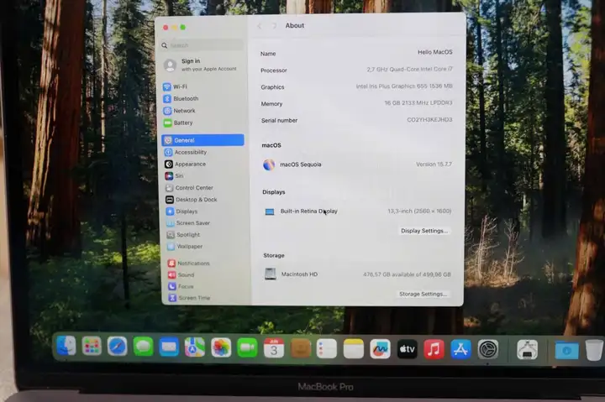Click the green zoom window button

(183, 28)
